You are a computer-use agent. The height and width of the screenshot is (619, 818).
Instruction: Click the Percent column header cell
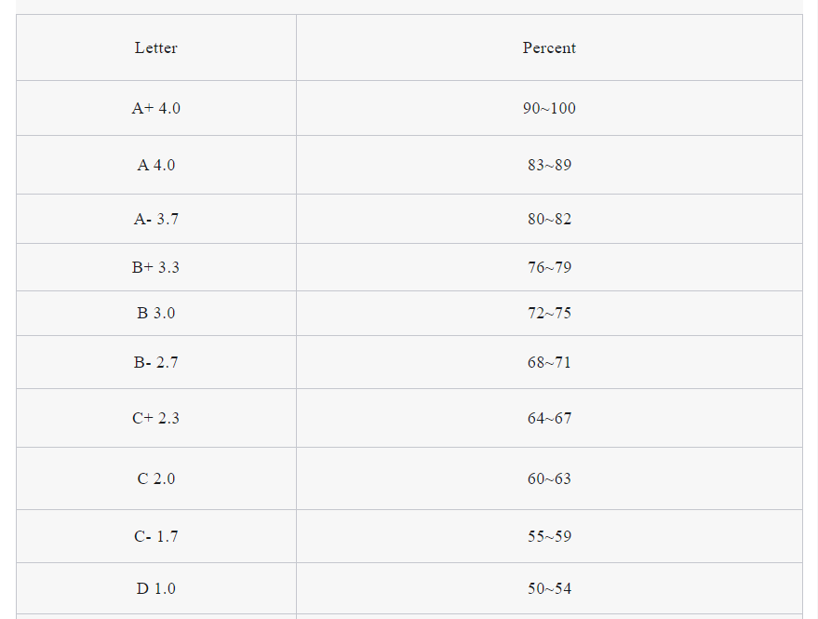[549, 47]
